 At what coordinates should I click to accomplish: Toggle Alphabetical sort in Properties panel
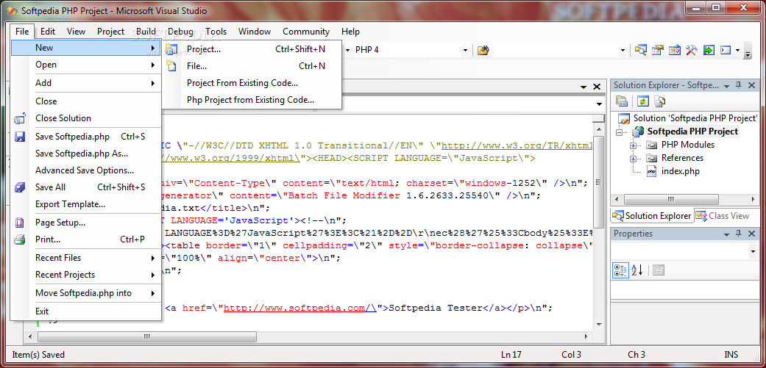637,270
